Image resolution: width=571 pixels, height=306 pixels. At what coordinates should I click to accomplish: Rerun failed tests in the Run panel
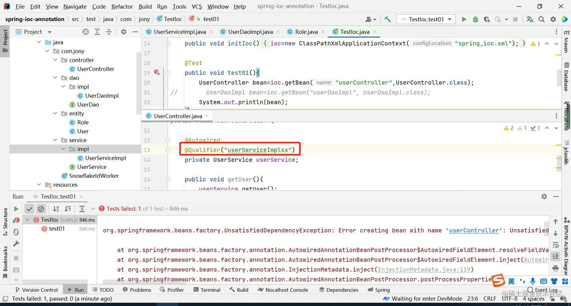[16, 220]
